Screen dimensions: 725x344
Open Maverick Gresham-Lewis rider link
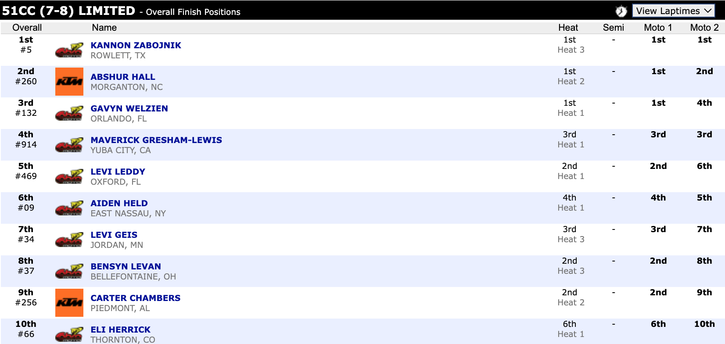[156, 140]
